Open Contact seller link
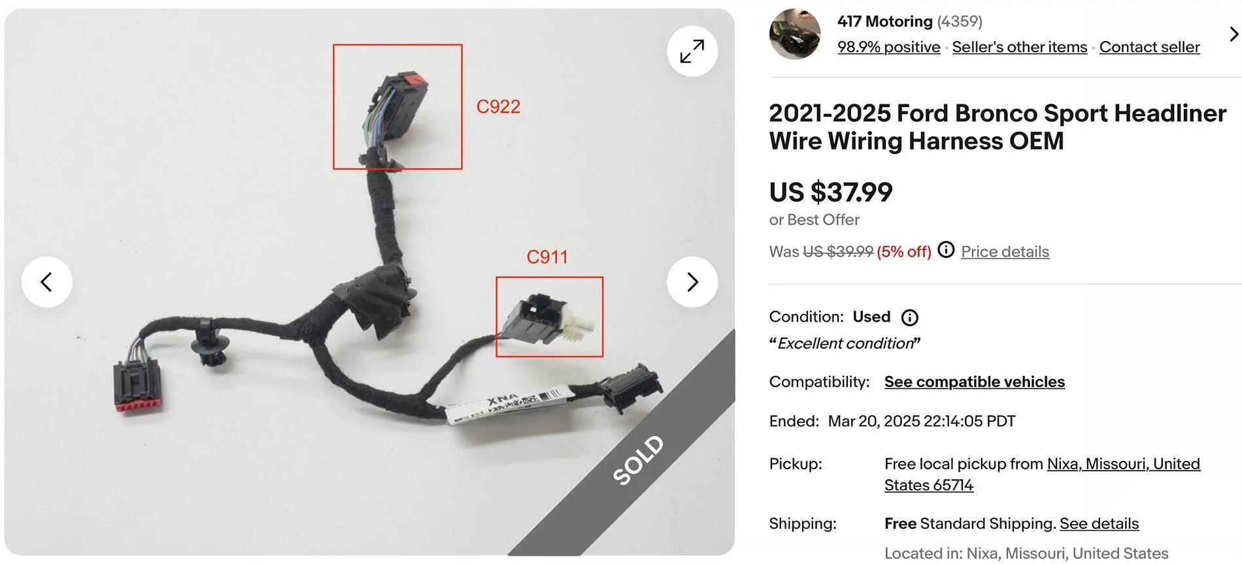 pos(1149,47)
